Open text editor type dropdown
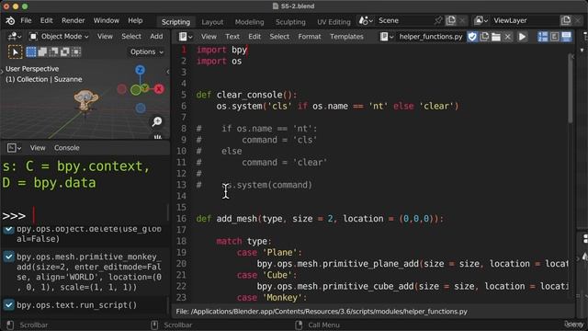The width and height of the screenshot is (588, 331). click(x=186, y=37)
